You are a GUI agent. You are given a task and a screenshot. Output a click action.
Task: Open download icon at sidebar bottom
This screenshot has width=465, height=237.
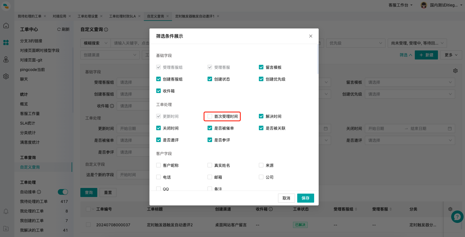tap(6, 229)
